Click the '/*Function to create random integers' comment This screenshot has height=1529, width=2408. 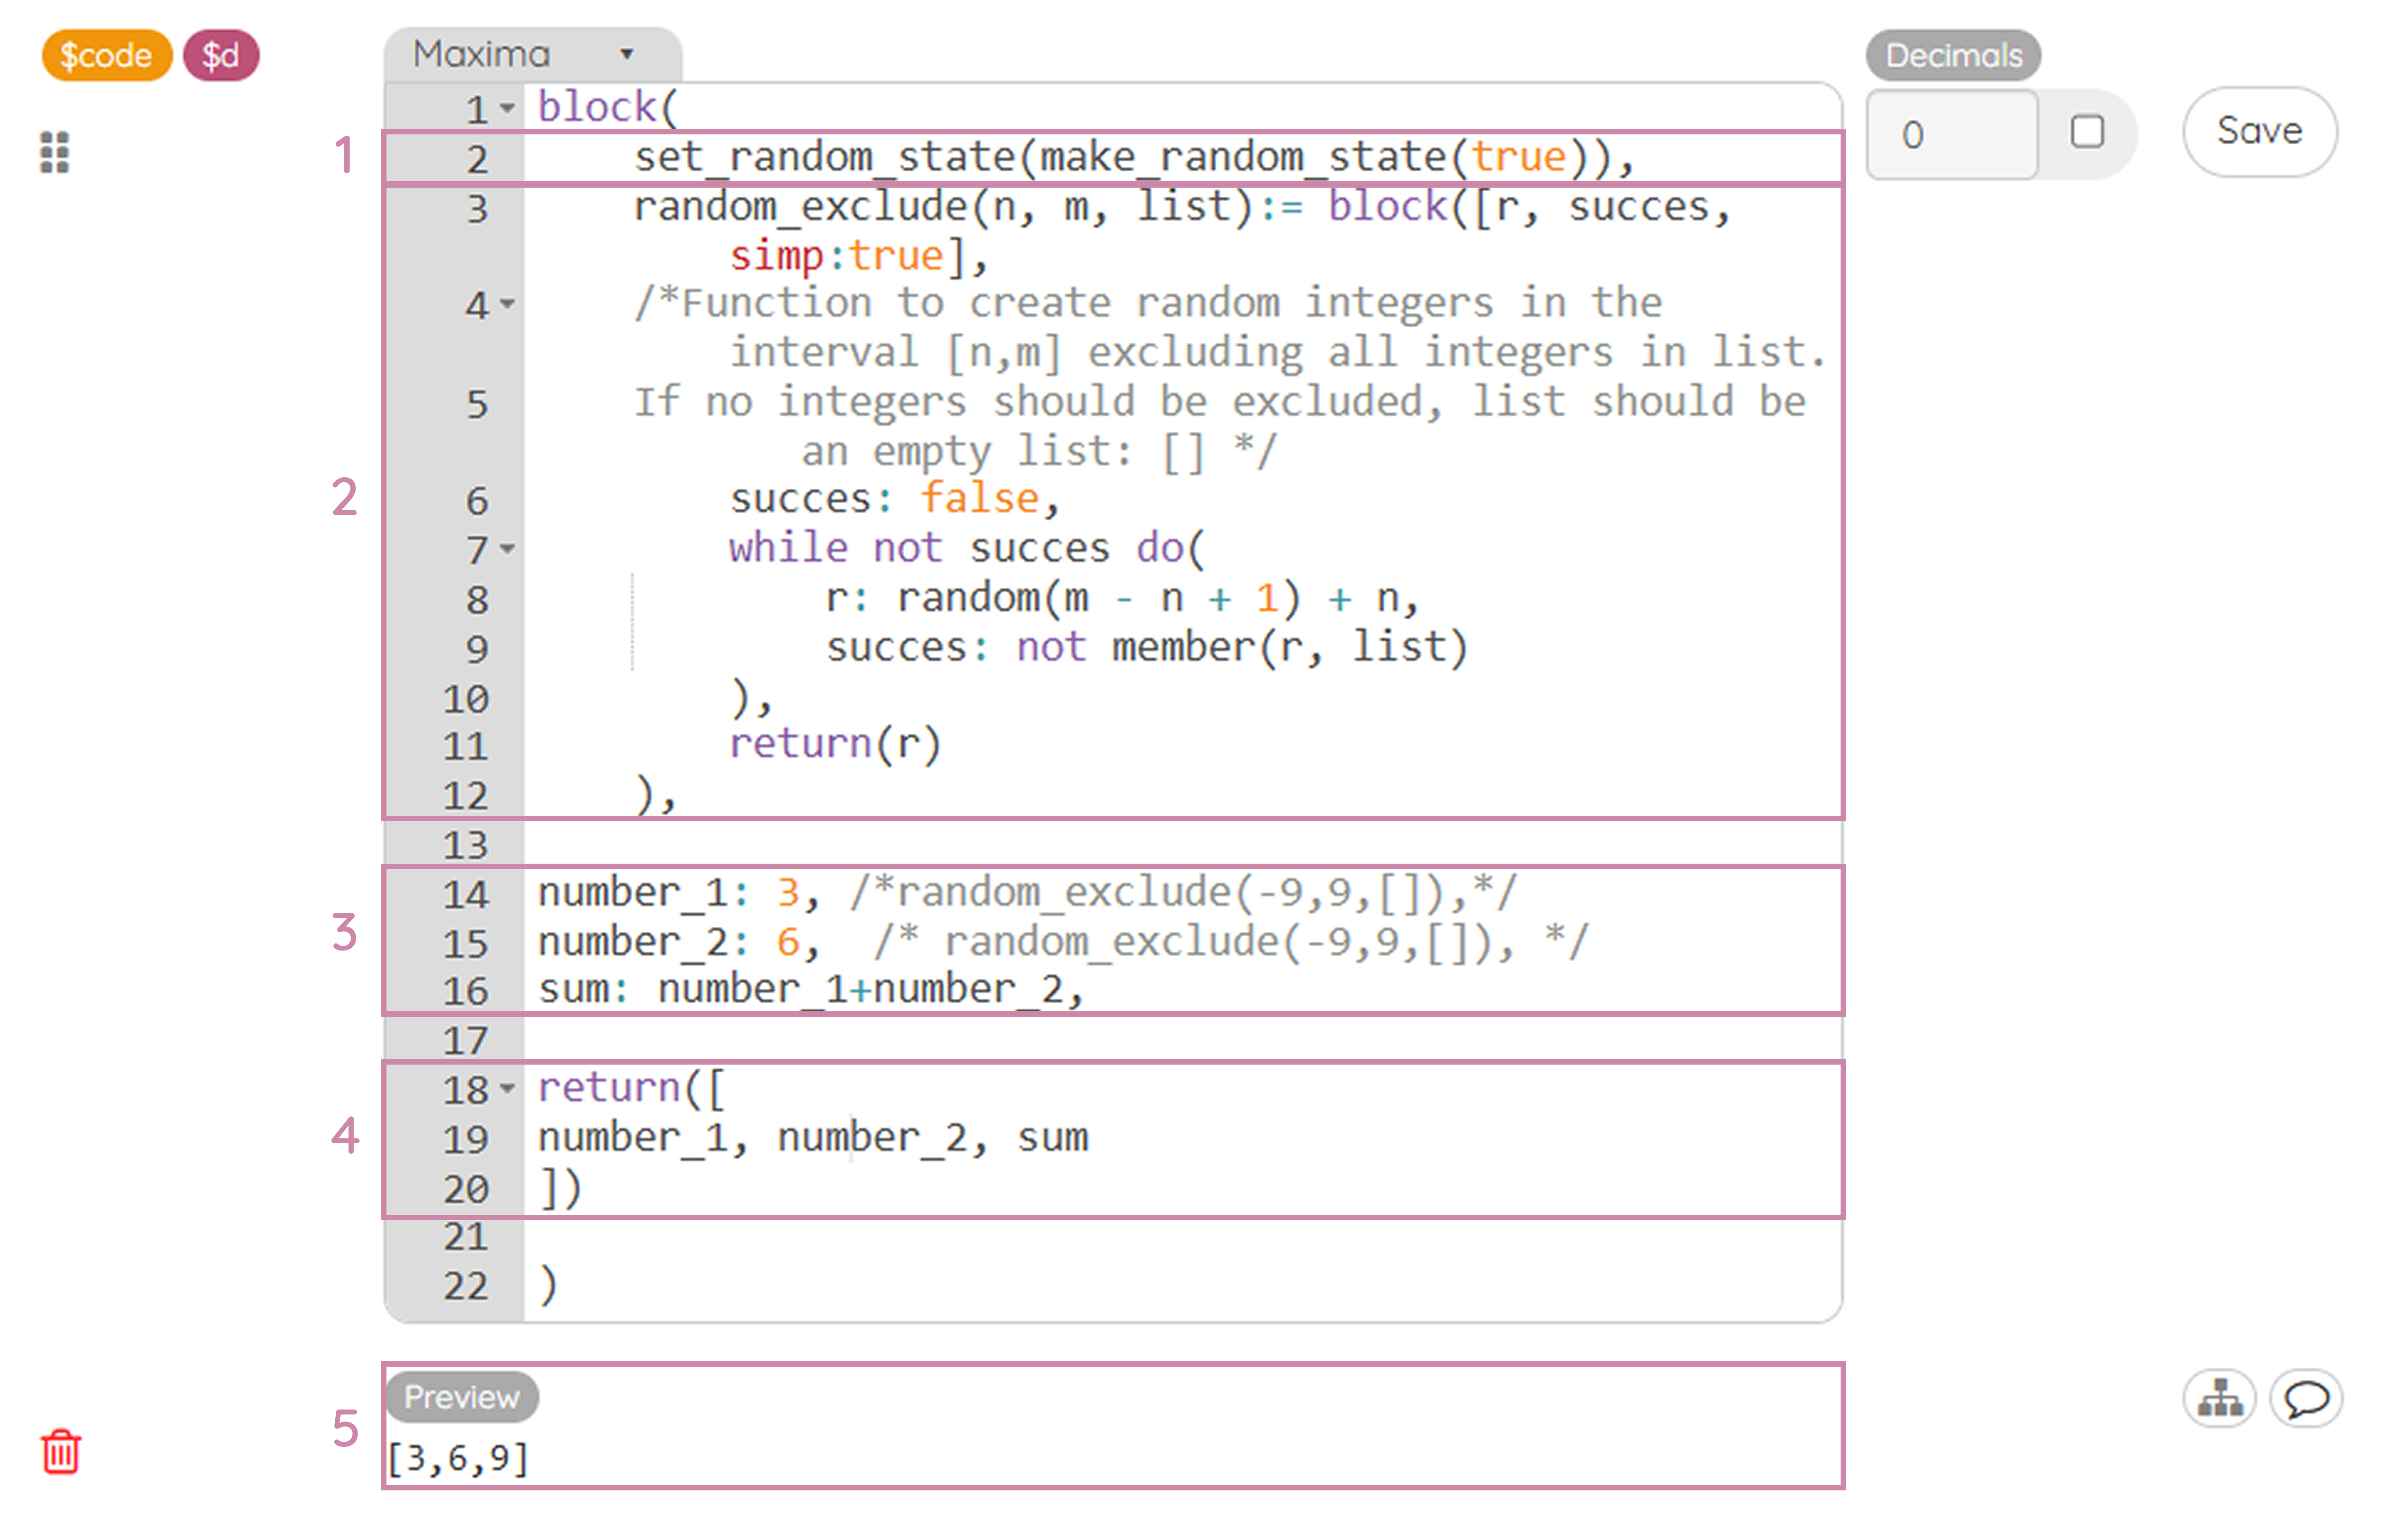(x=1148, y=303)
